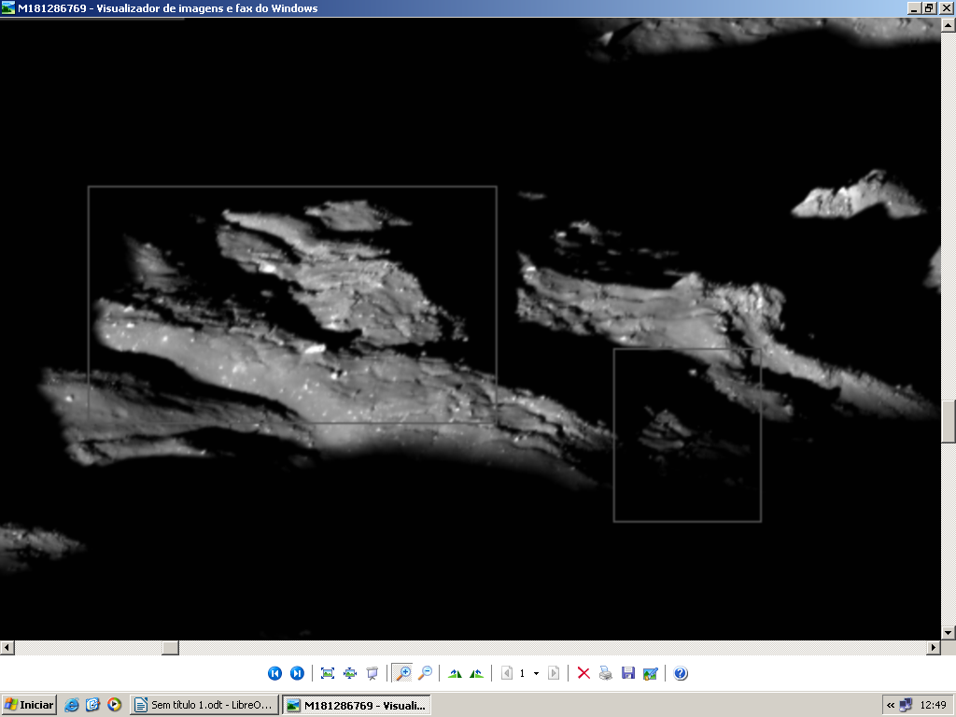Delete the image with the red X
Image resolution: width=956 pixels, height=717 pixels.
[x=583, y=673]
